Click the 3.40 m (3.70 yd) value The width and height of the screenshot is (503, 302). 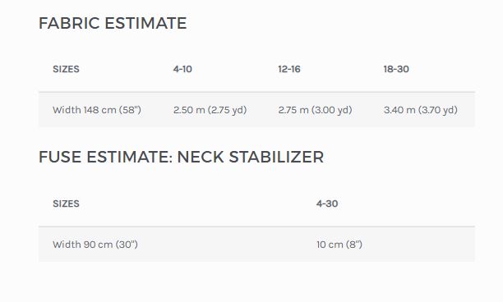point(421,110)
